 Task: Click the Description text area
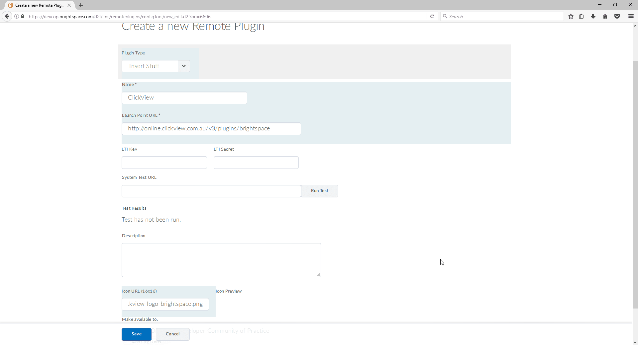click(x=221, y=260)
